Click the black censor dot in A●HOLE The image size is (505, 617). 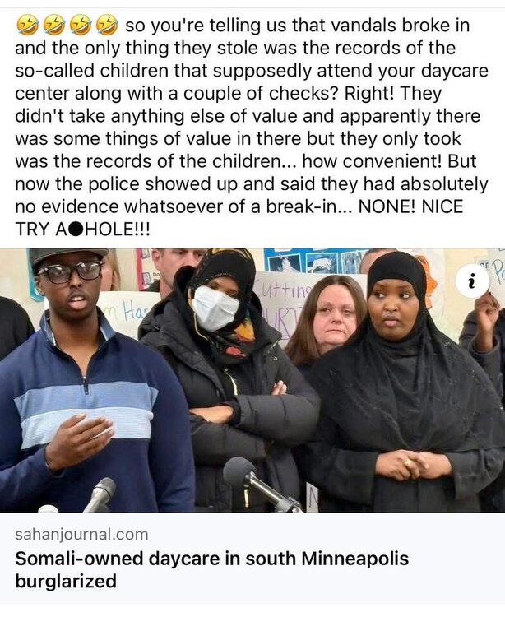[77, 229]
